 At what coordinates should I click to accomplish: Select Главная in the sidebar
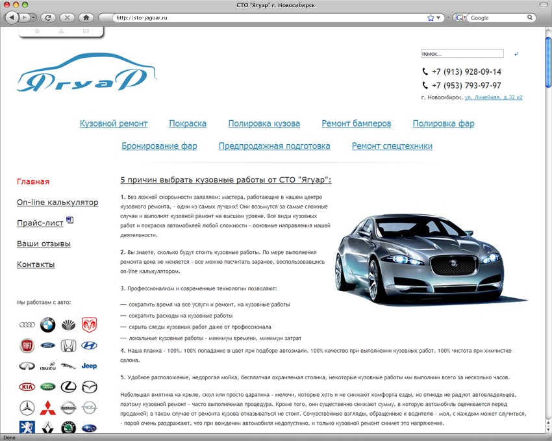click(33, 182)
